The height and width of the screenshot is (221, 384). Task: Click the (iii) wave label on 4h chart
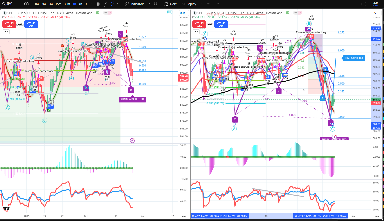170,12
